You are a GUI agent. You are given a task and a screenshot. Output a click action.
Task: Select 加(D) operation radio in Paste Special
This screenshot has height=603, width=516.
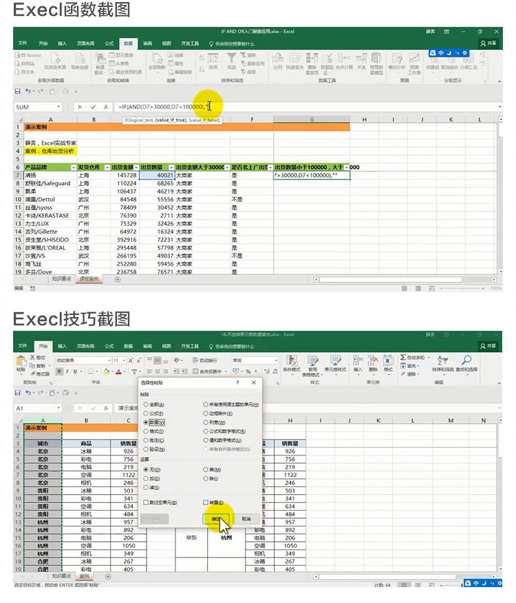146,478
